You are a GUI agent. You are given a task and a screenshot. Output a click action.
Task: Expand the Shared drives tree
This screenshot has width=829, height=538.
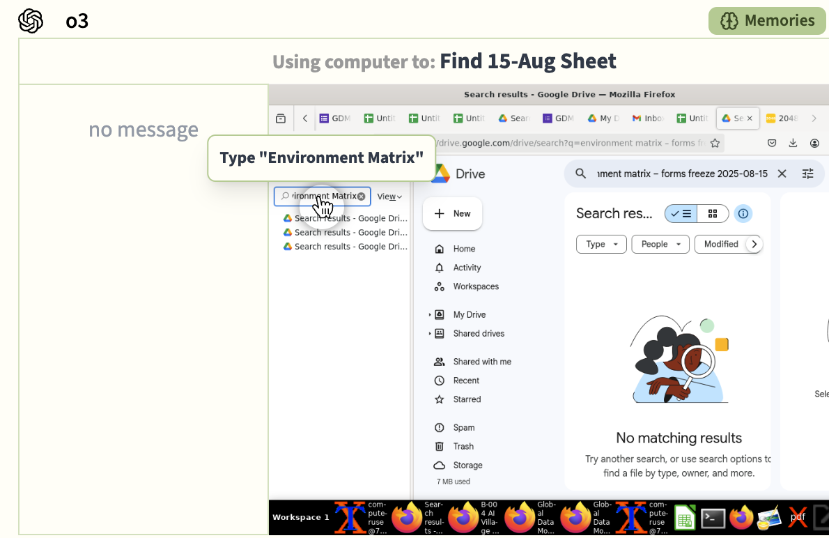click(429, 334)
